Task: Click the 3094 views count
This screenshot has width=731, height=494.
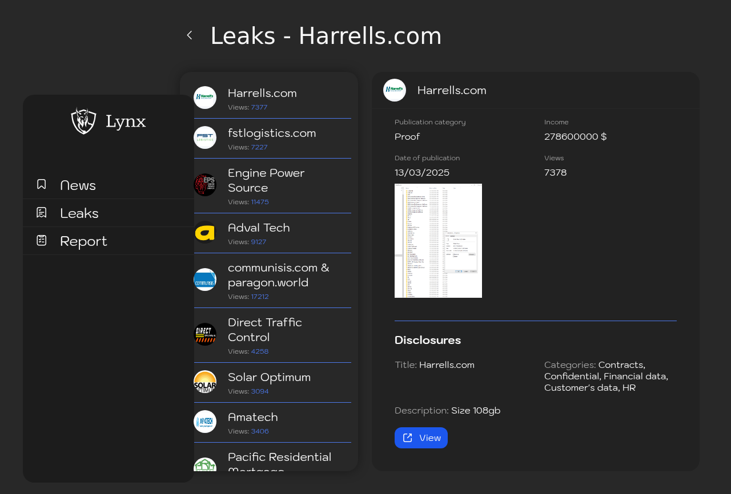Action: 260,391
